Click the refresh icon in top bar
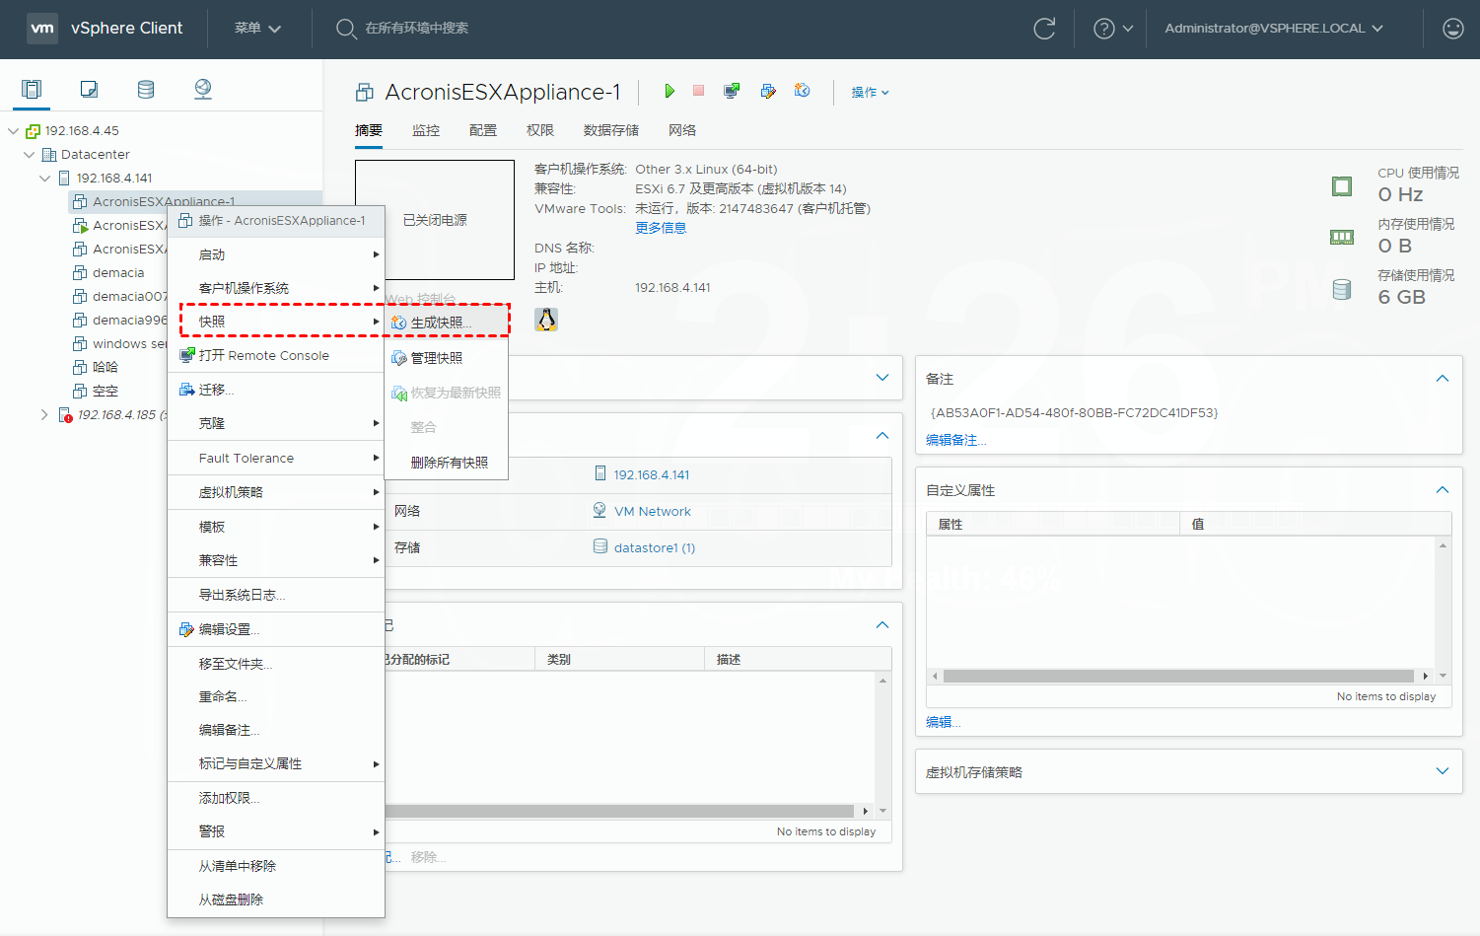The image size is (1480, 936). [1044, 29]
